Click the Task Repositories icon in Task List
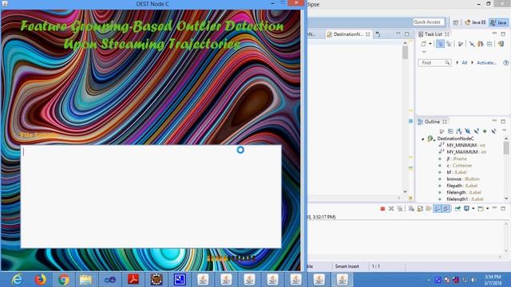511x287 pixels. (x=501, y=44)
